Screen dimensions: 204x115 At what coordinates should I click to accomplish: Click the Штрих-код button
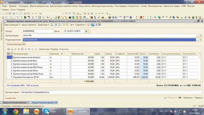point(44,49)
